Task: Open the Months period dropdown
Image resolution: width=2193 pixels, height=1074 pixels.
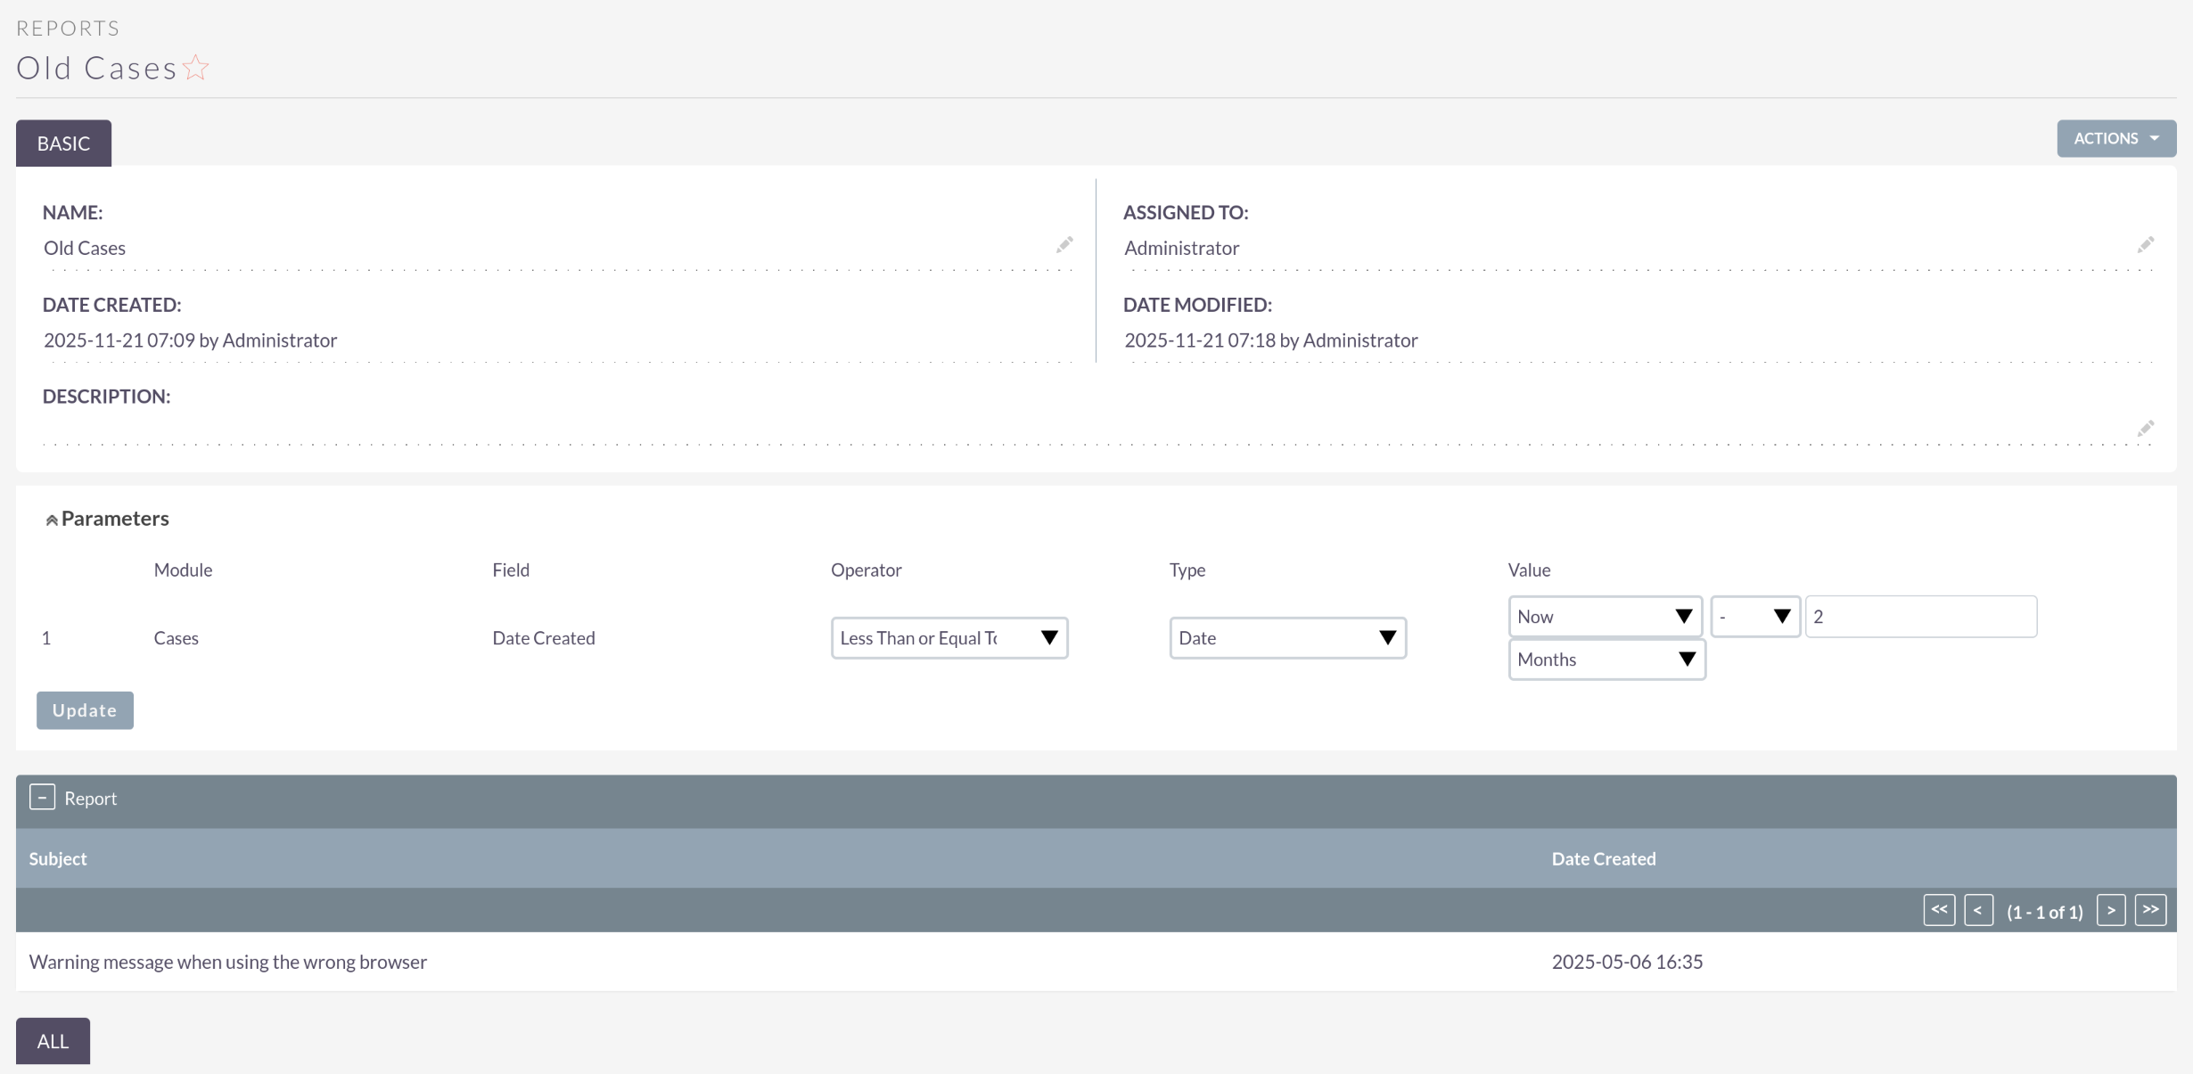Action: [x=1606, y=660]
